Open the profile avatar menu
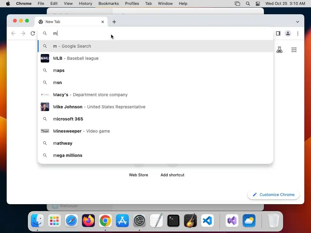The height and width of the screenshot is (233, 311). pos(288,33)
